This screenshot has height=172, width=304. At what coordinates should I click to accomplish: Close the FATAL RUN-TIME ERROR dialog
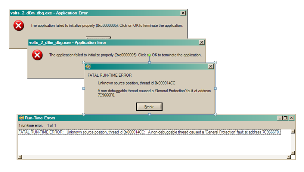pos(211,66)
